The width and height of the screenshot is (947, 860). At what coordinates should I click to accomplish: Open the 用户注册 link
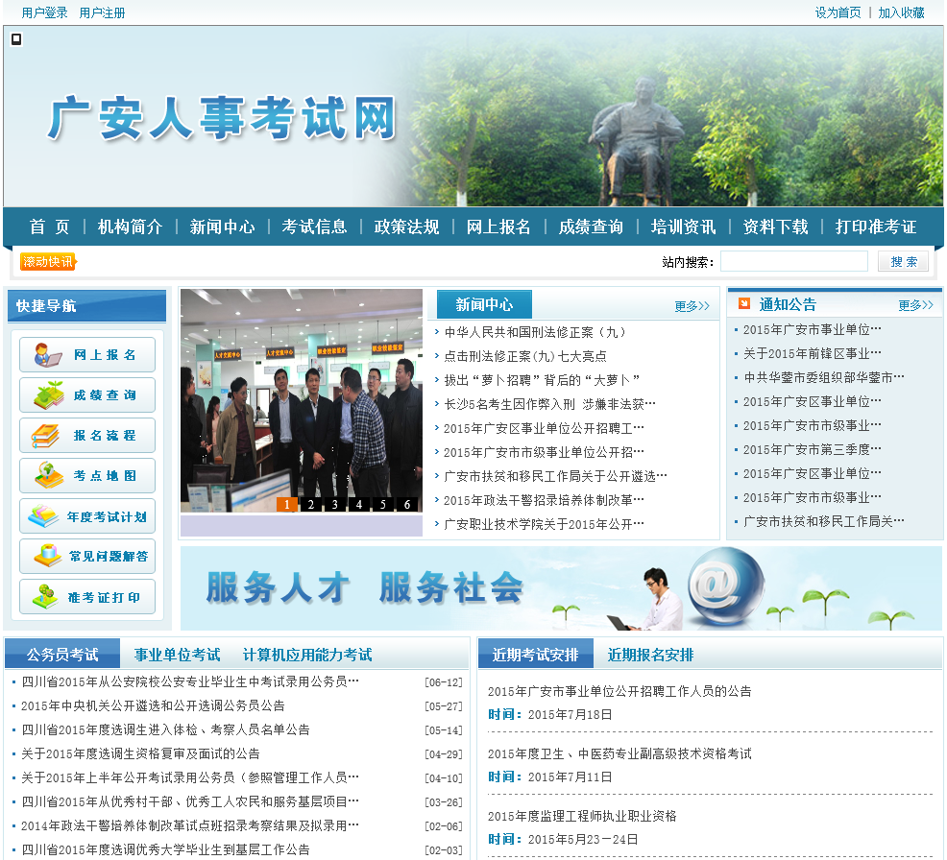pos(102,12)
